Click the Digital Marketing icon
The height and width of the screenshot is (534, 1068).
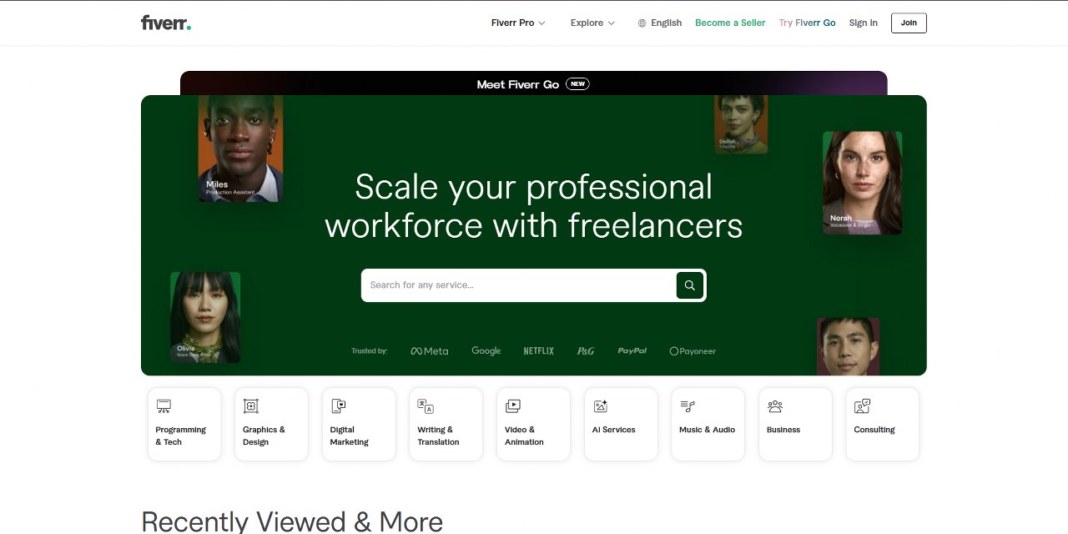(338, 406)
